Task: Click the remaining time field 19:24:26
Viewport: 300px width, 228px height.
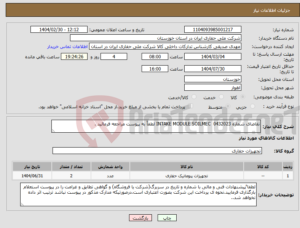Action: coord(74,56)
